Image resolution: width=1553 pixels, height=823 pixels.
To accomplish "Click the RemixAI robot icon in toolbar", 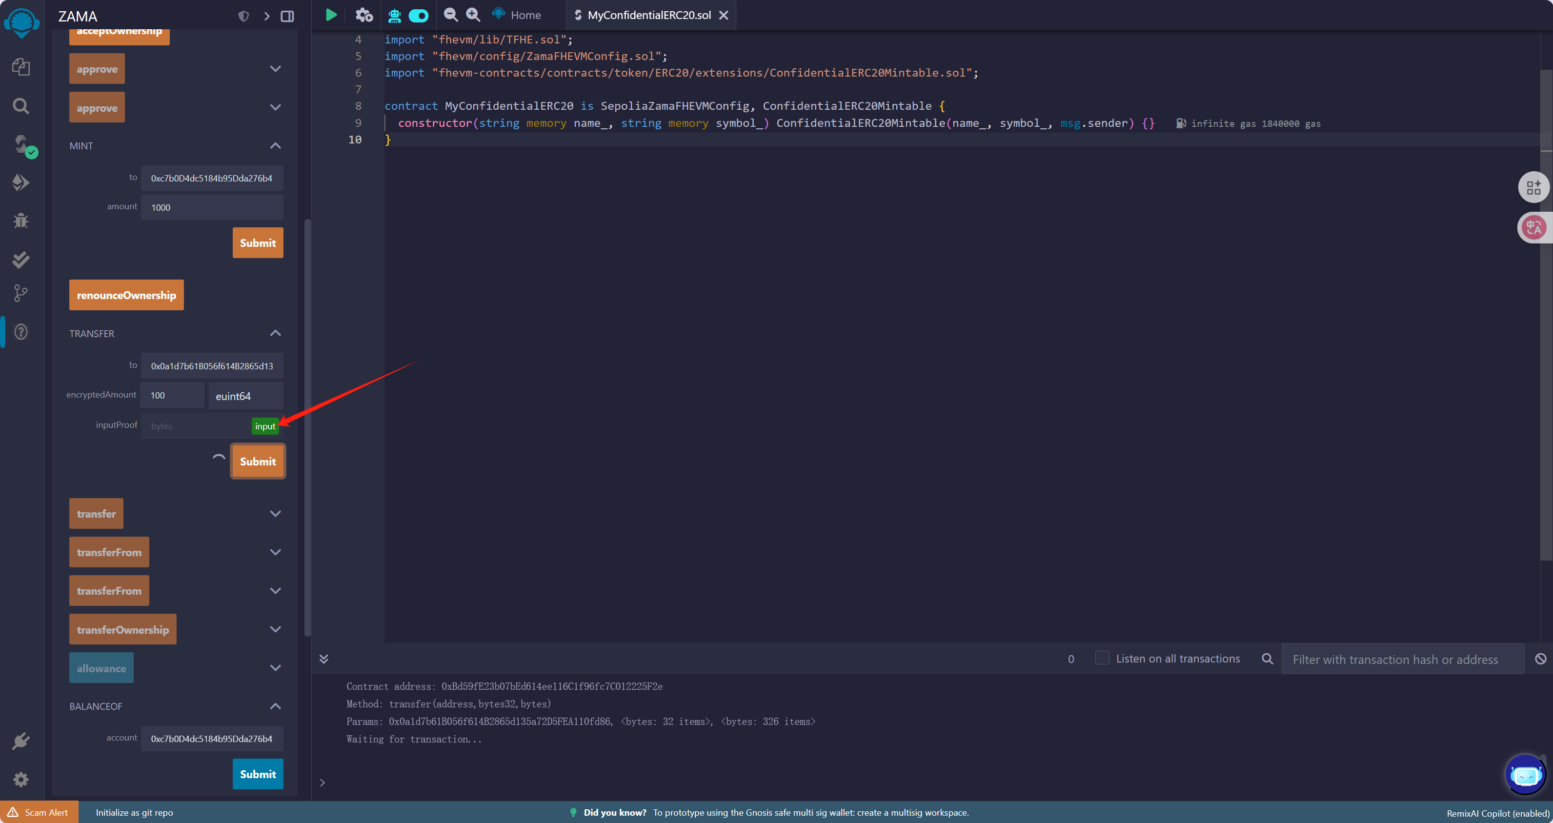I will 394,16.
